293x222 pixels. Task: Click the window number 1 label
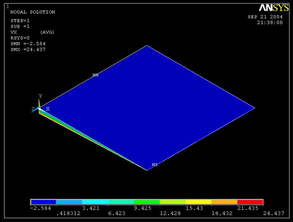(8, 7)
